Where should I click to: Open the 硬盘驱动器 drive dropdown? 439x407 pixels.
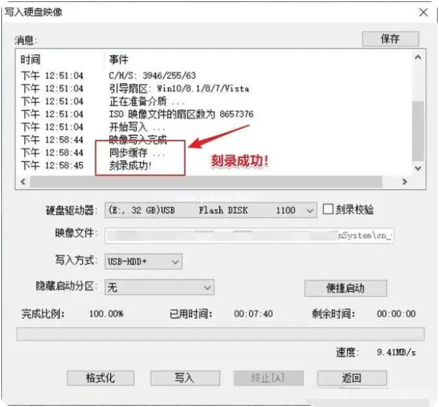click(x=309, y=210)
